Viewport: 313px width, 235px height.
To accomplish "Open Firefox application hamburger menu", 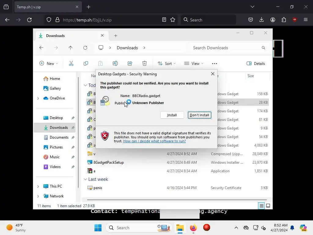I will [x=306, y=20].
